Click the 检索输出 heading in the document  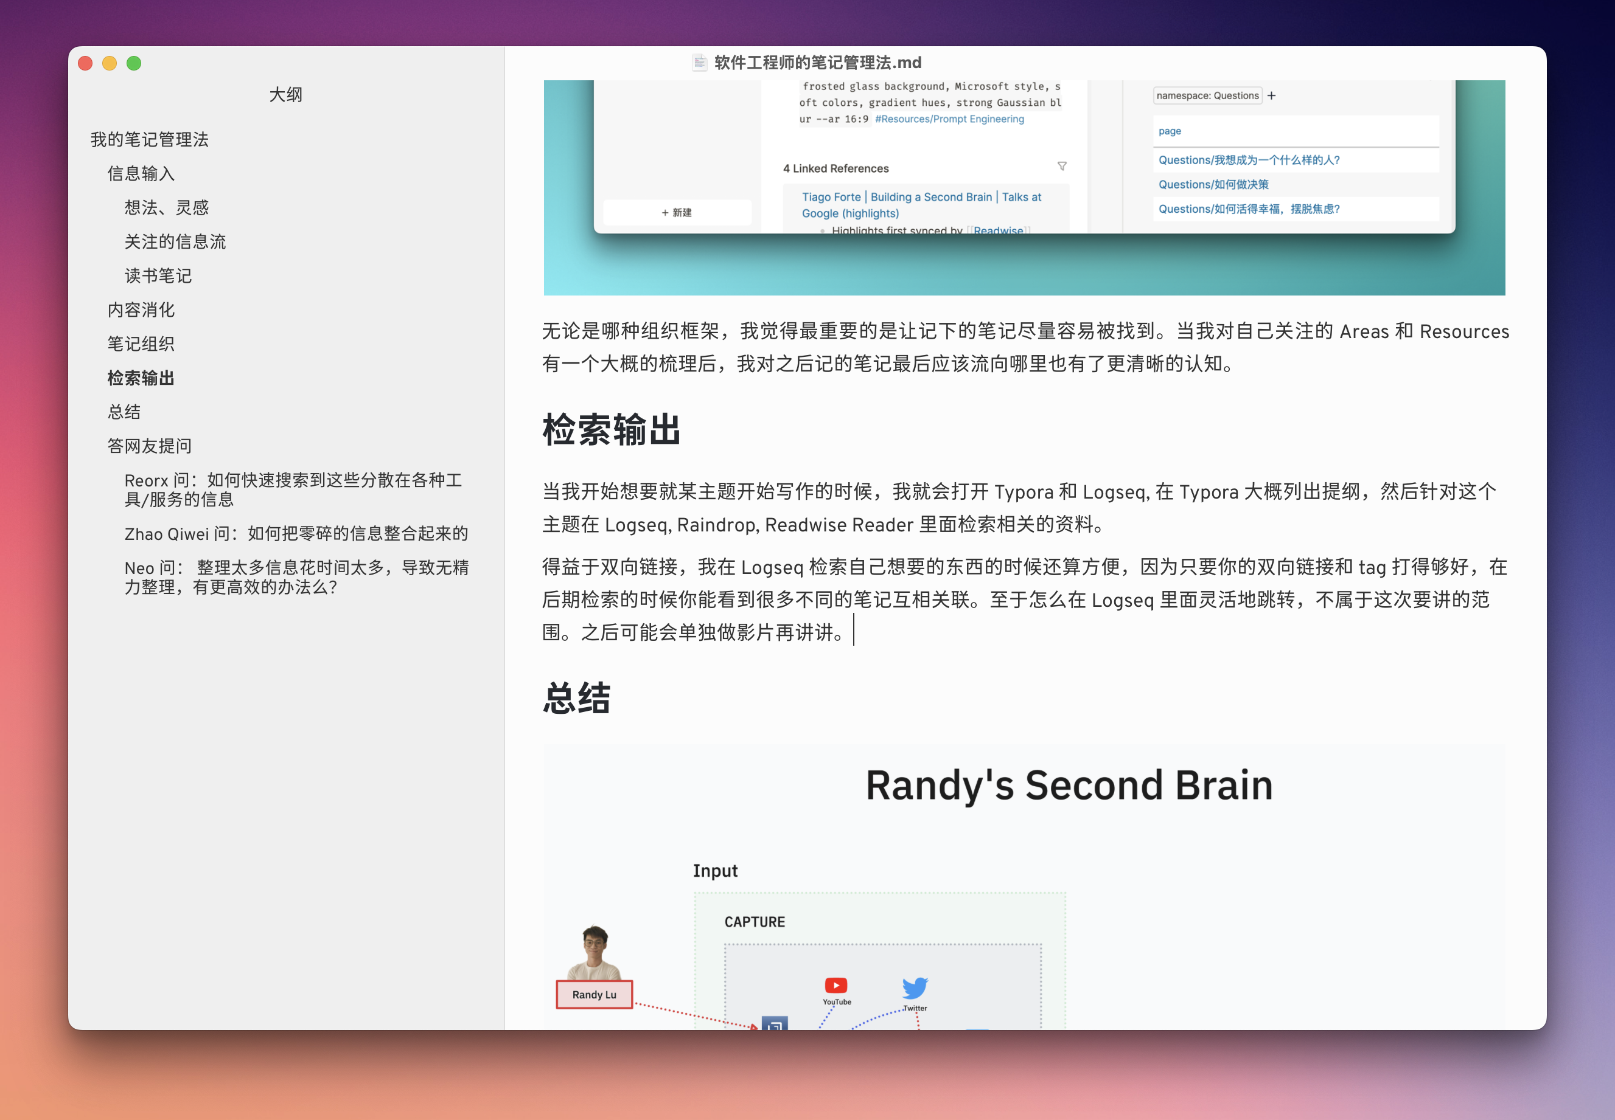click(612, 429)
